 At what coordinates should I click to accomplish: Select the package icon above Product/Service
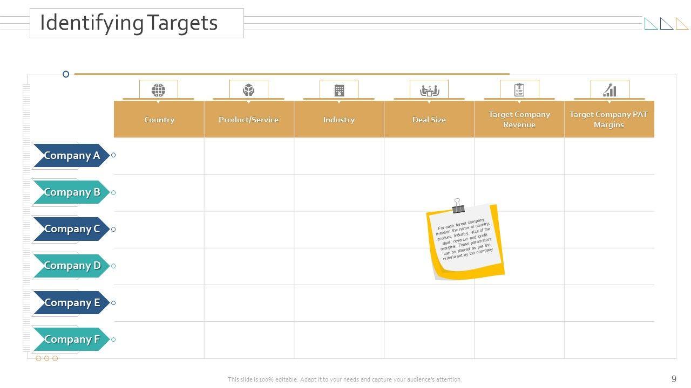pos(248,90)
